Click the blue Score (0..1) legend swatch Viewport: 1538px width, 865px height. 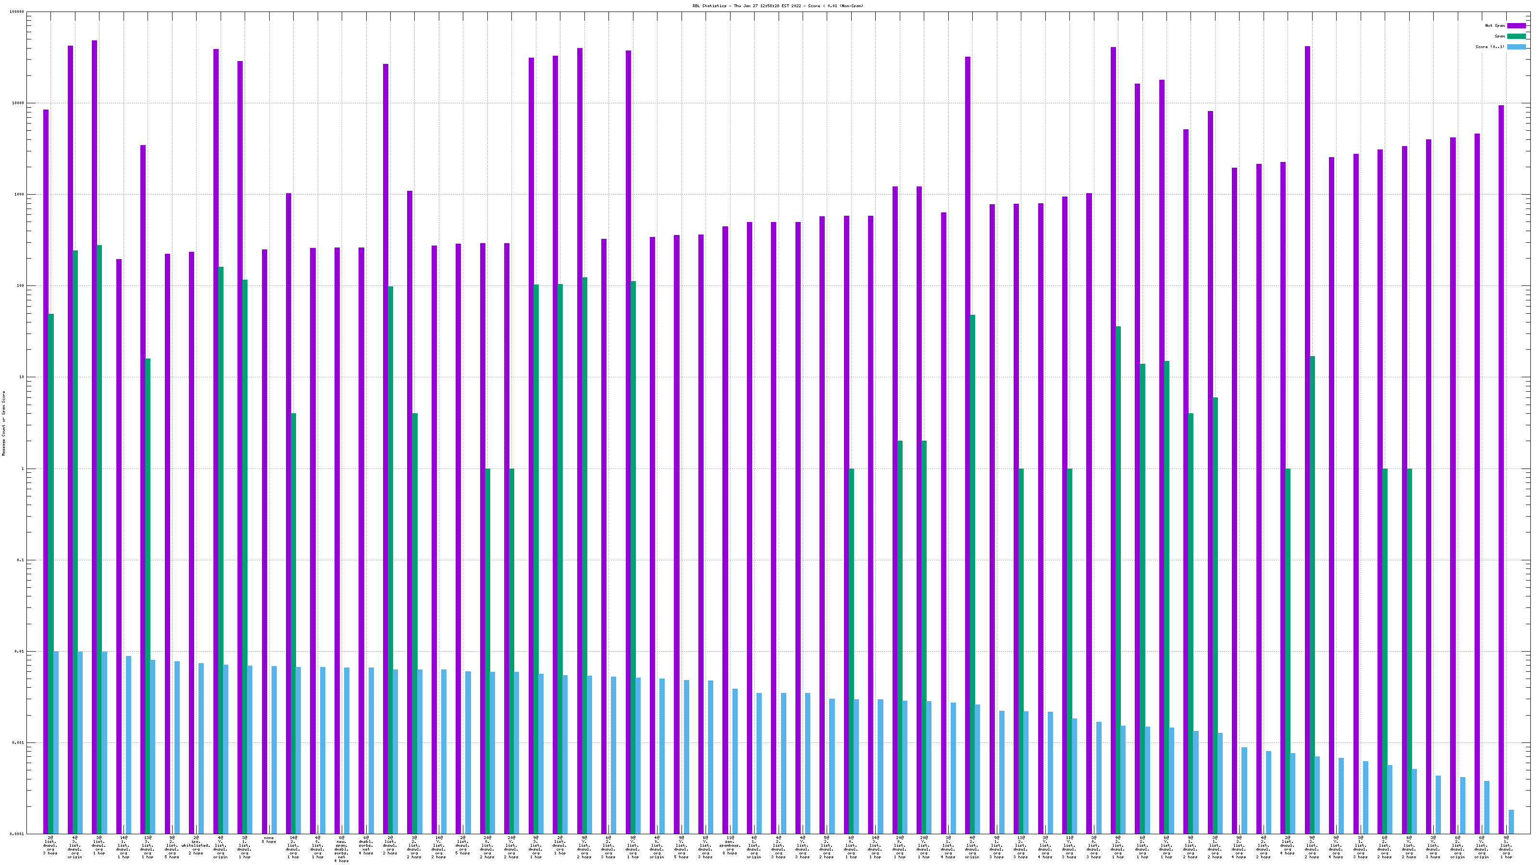click(1516, 47)
